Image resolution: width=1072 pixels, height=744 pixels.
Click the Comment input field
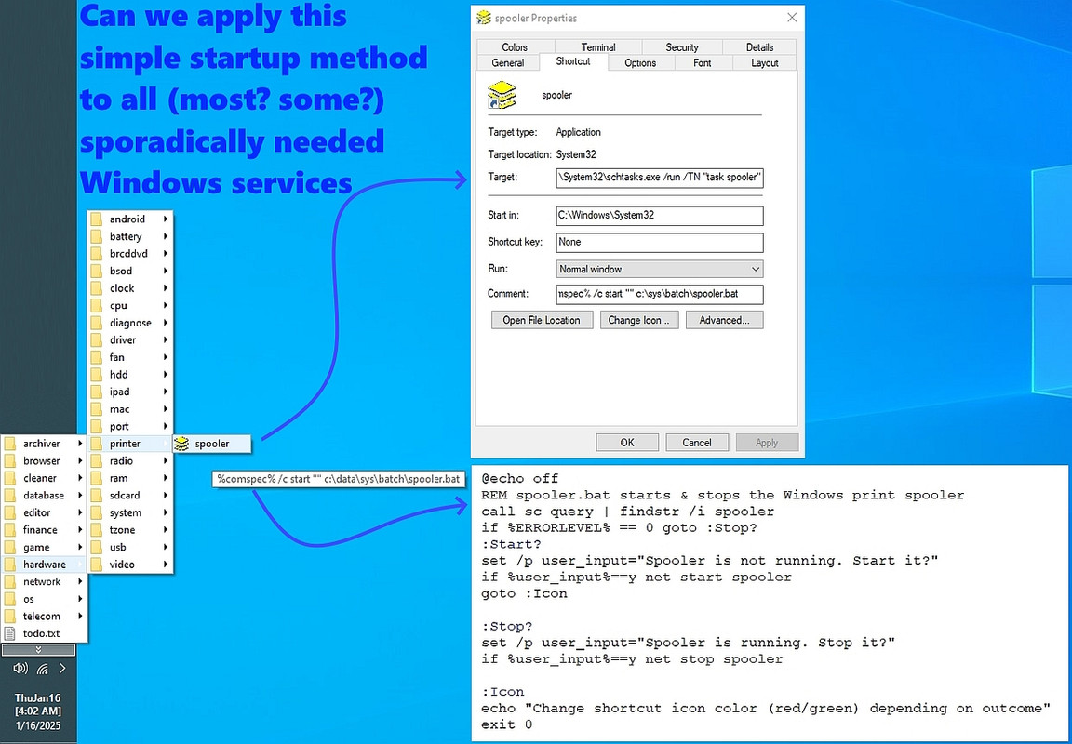(660, 295)
